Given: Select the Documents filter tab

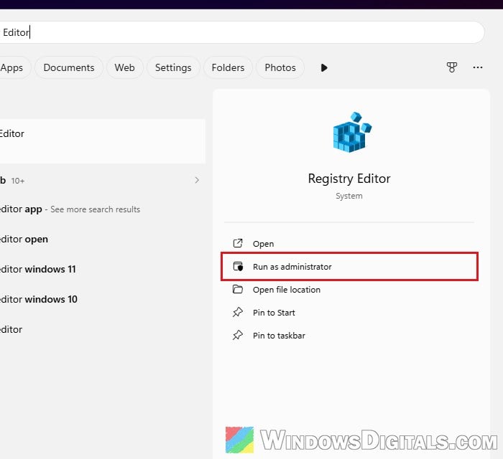Looking at the screenshot, I should click(69, 67).
